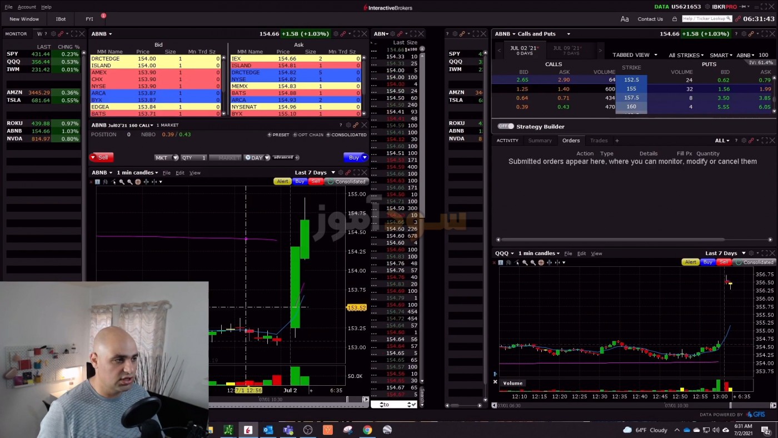Open Outlook from the Windows taskbar

pos(268,430)
